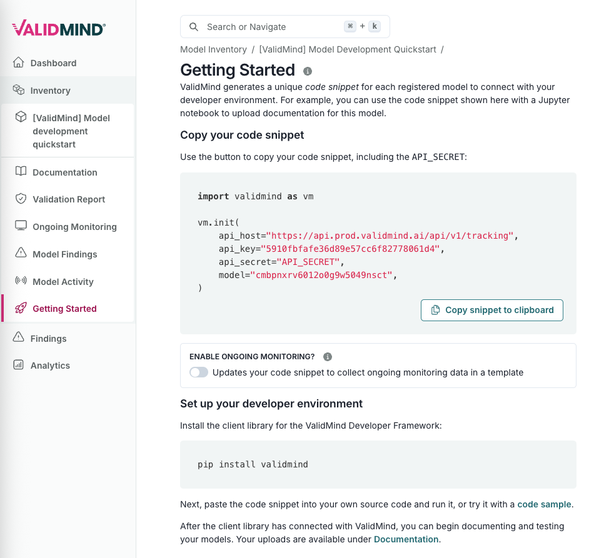The image size is (589, 558).
Task: Go to Model Inventory breadcrumb
Action: (213, 49)
